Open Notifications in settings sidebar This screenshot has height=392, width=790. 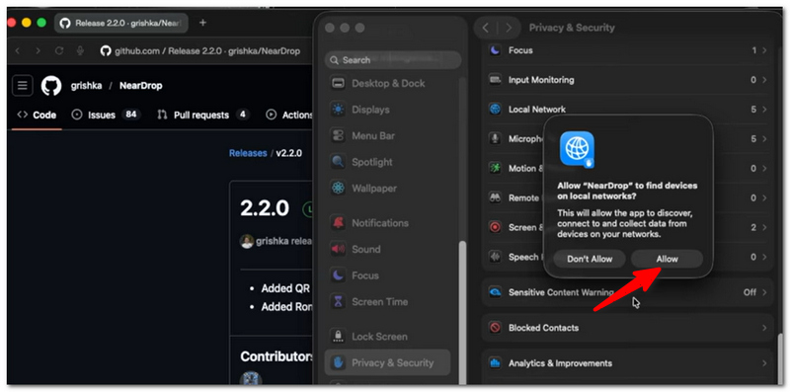pos(387,223)
